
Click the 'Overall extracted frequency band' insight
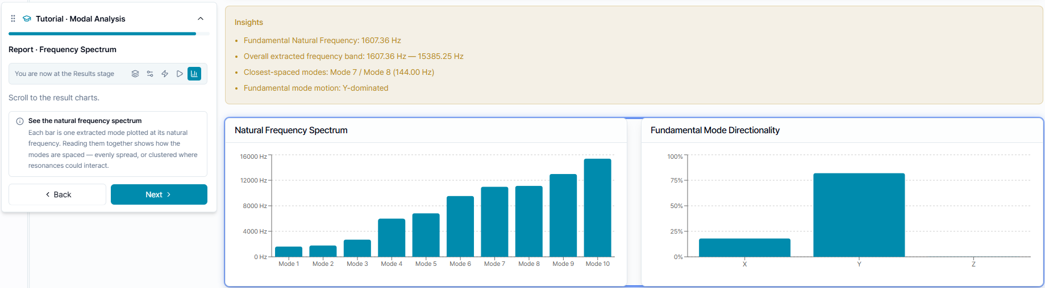click(353, 56)
